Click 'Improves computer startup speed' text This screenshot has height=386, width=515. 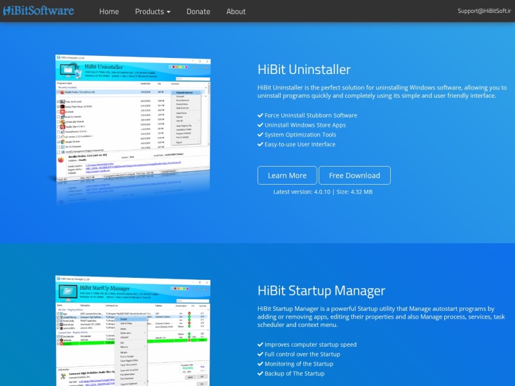click(310, 345)
